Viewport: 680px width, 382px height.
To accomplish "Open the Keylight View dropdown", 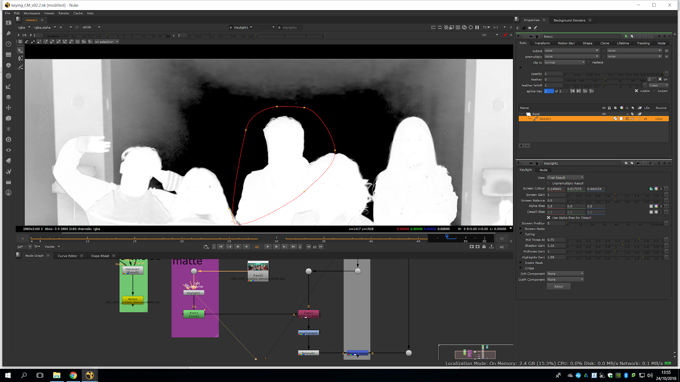I will (x=565, y=178).
